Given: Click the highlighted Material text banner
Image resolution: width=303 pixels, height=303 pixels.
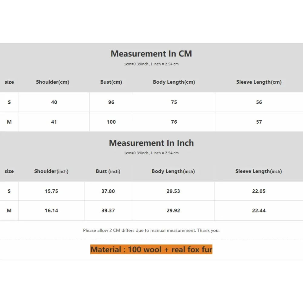Looking at the screenshot, I should point(151,249).
